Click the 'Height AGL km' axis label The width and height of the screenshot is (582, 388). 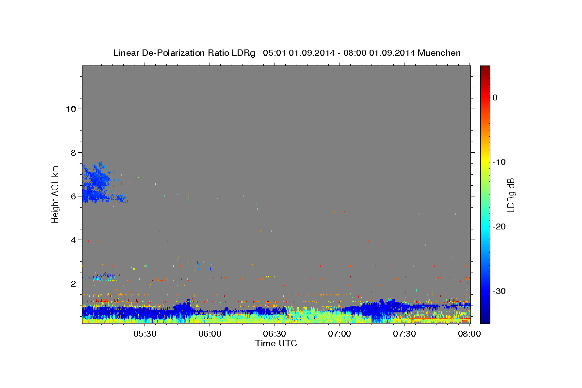55,194
